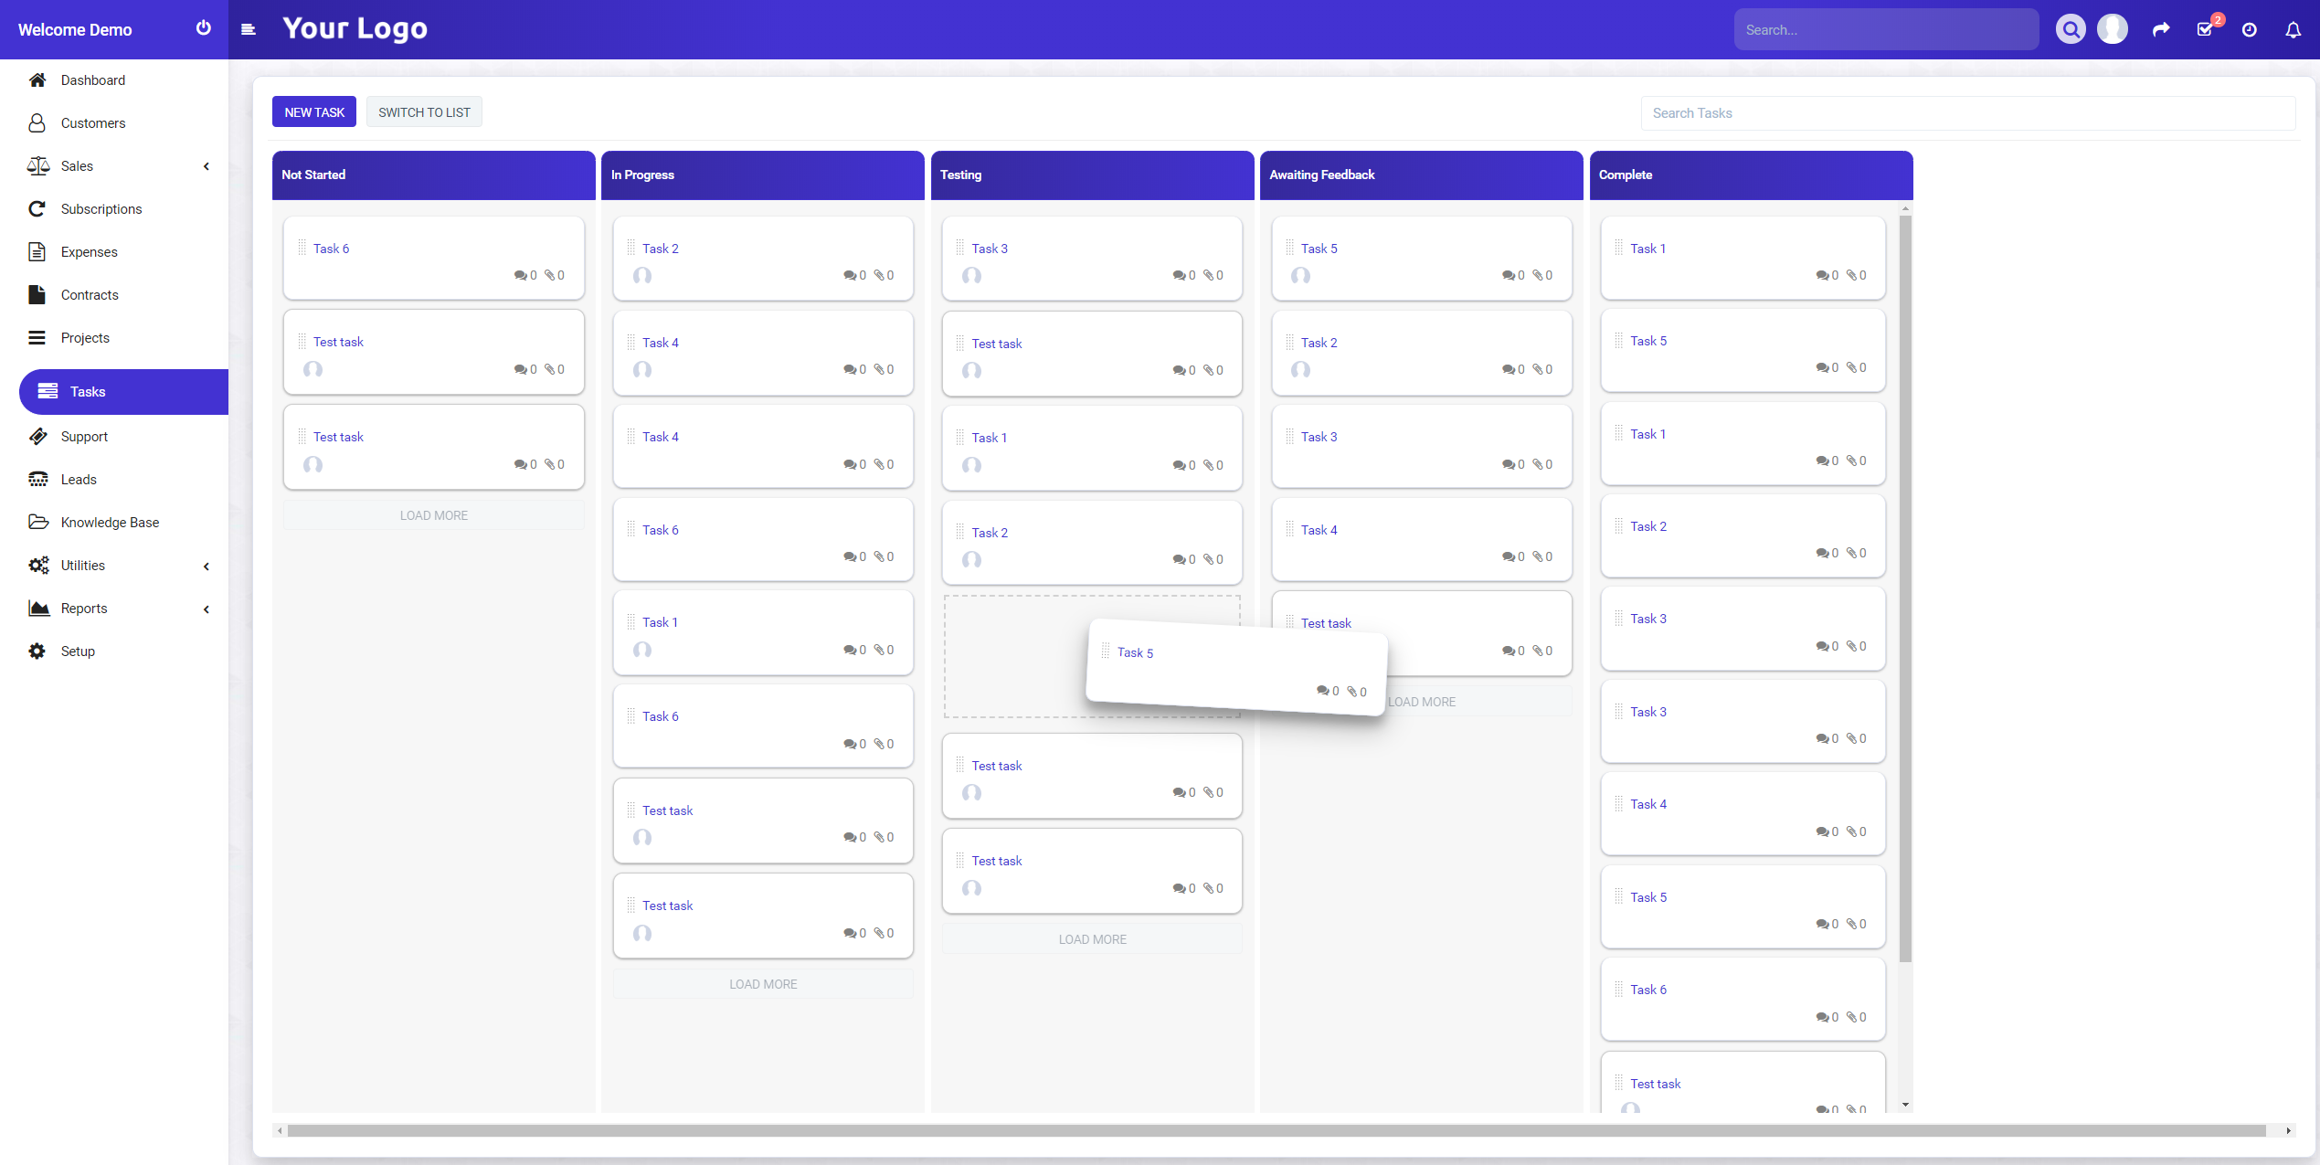The height and width of the screenshot is (1165, 2320).
Task: Click the NEW TASK button
Action: point(314,112)
